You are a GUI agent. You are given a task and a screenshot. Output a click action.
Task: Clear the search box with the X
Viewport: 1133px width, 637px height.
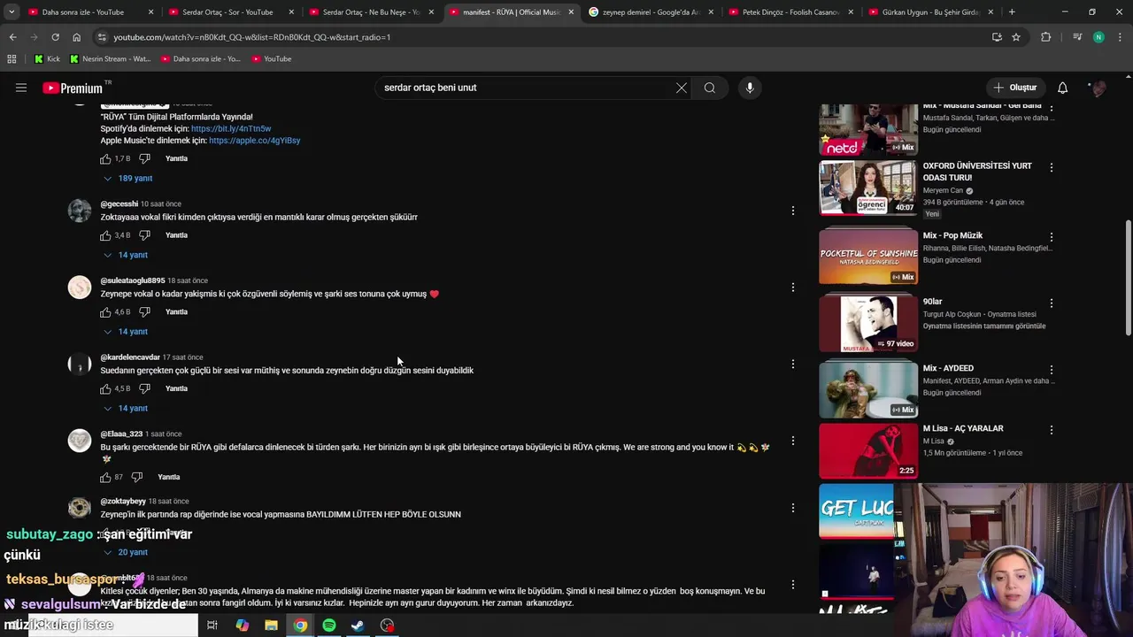[682, 88]
